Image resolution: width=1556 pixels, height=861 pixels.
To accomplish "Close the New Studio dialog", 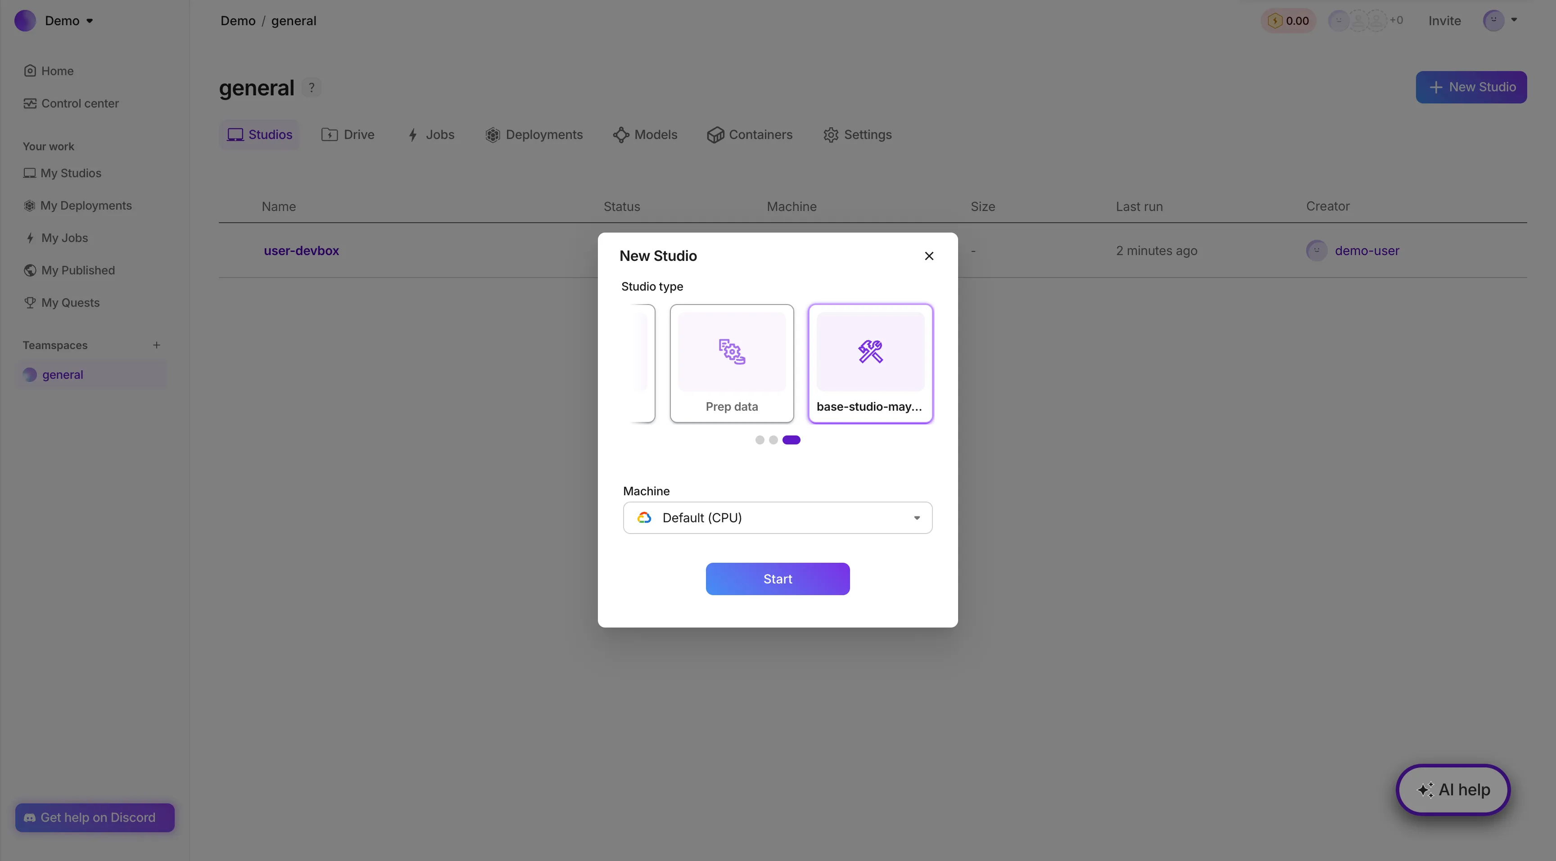I will tap(929, 256).
